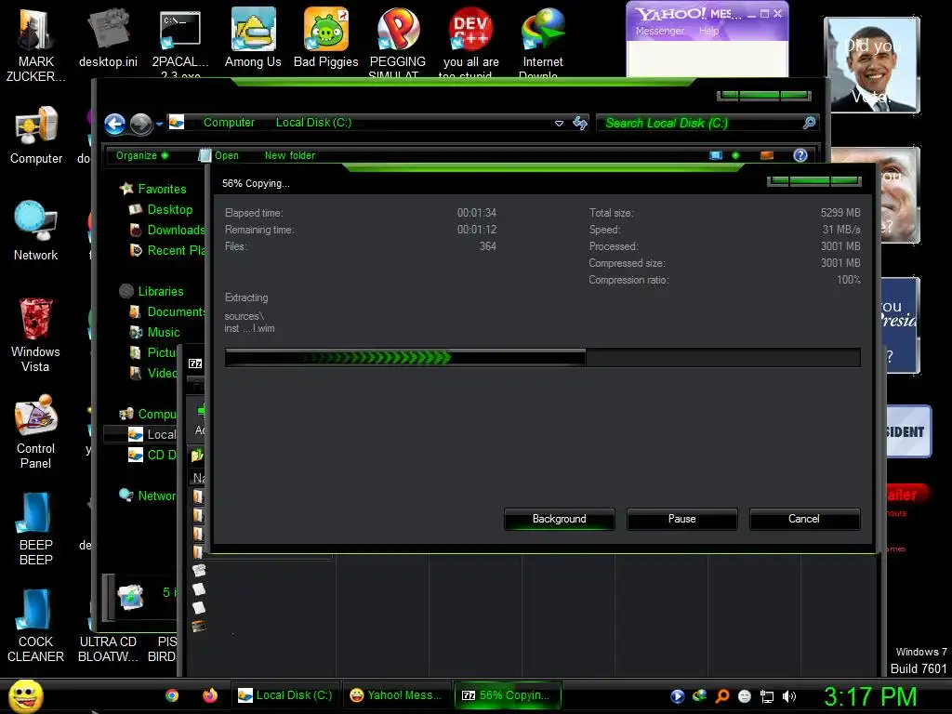Screen dimensions: 952x714
Task: Click the Obama photo gadget thumbnail
Action: tap(872, 65)
